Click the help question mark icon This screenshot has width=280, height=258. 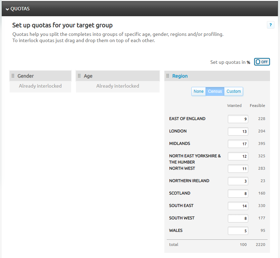coord(270,25)
